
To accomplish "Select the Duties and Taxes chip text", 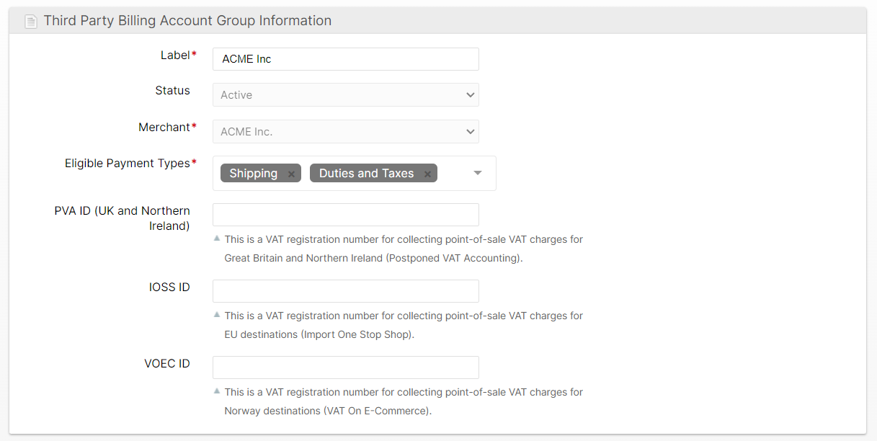I will point(366,174).
